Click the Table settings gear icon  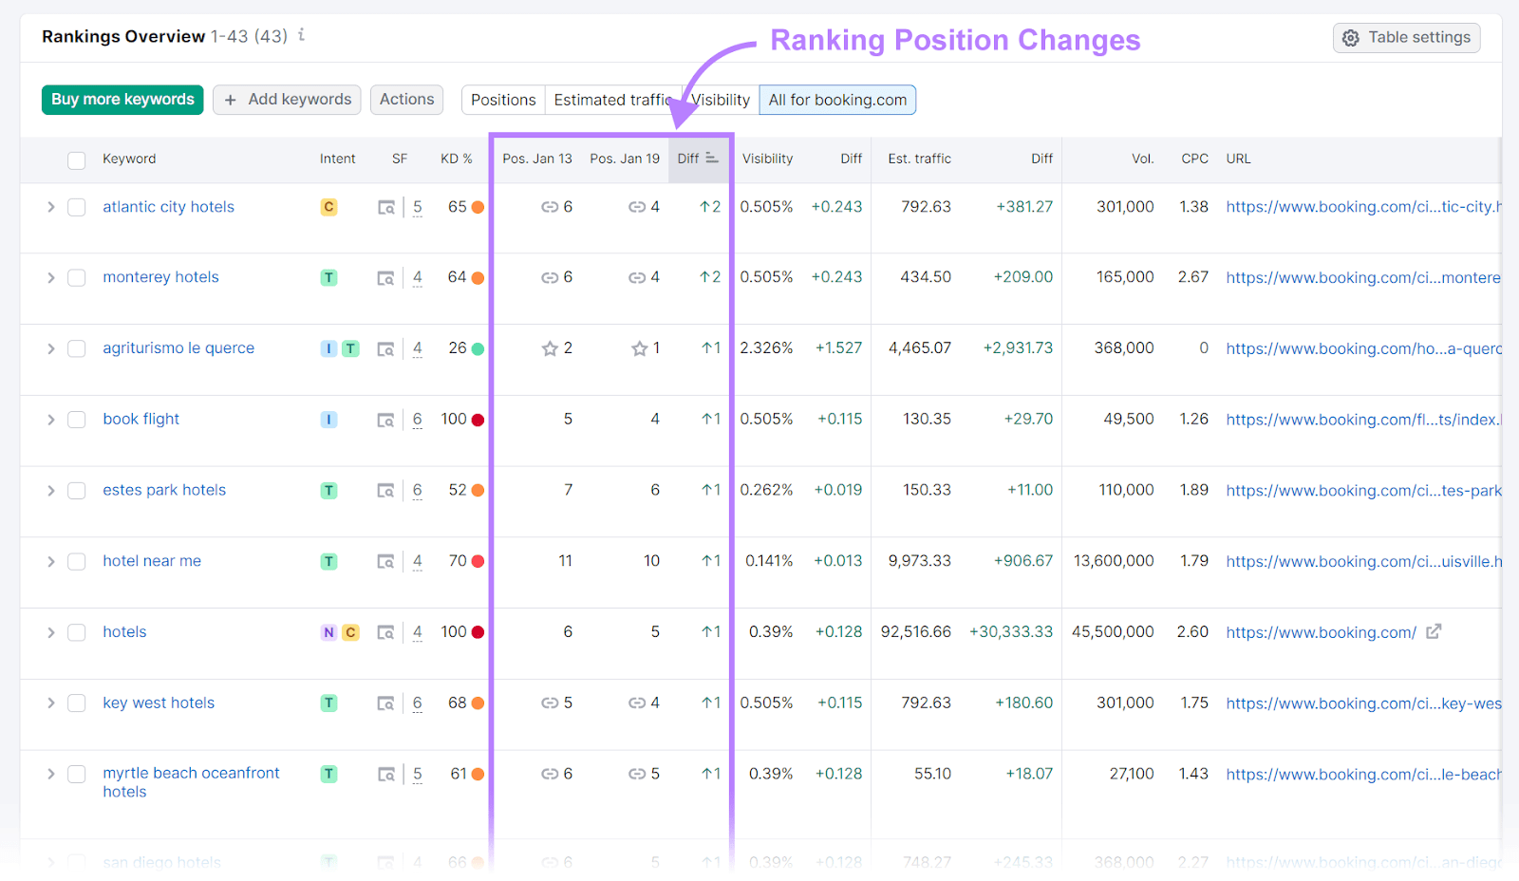click(x=1351, y=37)
